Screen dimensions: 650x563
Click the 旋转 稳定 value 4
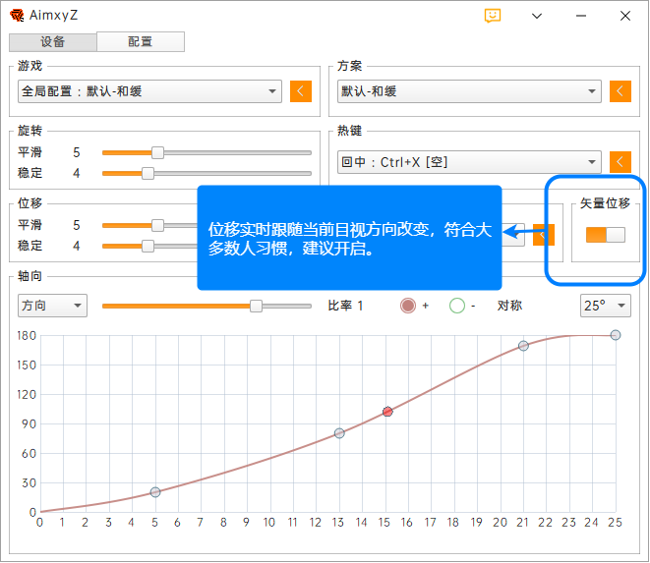77,174
